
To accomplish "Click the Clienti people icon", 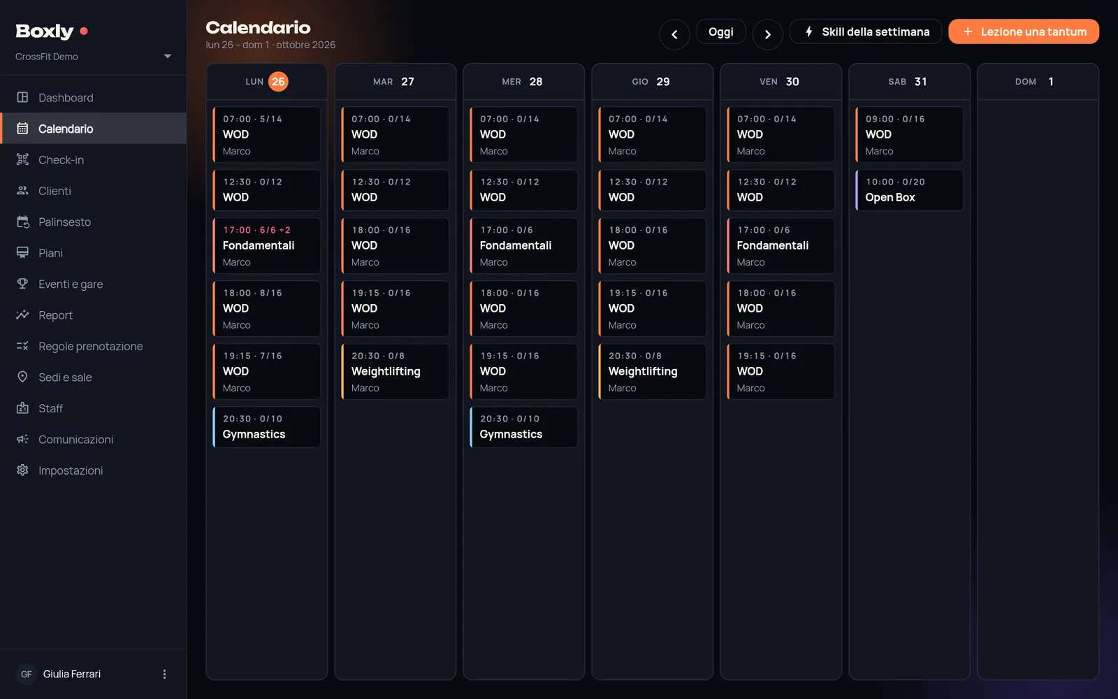I will 22,190.
